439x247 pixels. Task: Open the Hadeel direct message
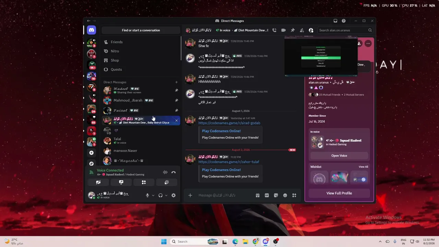coord(141,90)
